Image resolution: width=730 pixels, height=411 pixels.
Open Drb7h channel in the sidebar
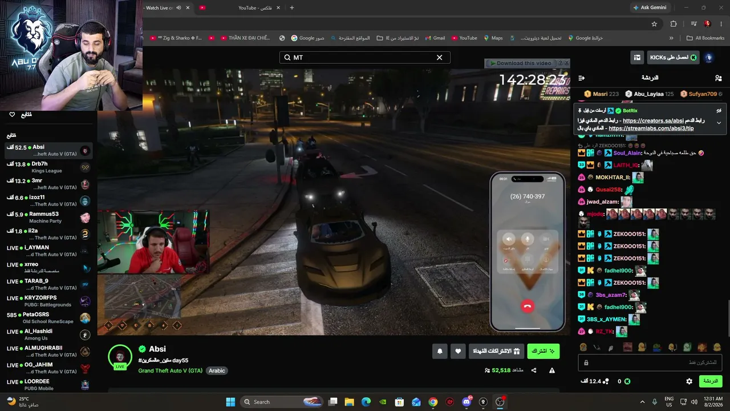tap(48, 167)
